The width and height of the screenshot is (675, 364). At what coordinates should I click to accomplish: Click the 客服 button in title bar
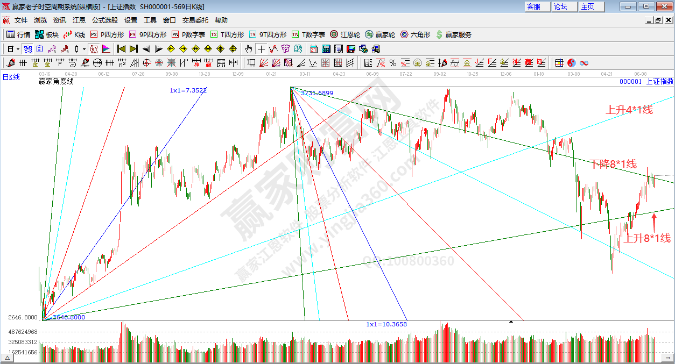point(533,6)
